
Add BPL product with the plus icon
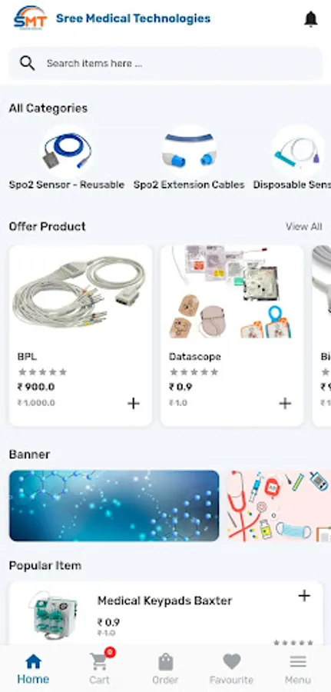[x=134, y=403]
